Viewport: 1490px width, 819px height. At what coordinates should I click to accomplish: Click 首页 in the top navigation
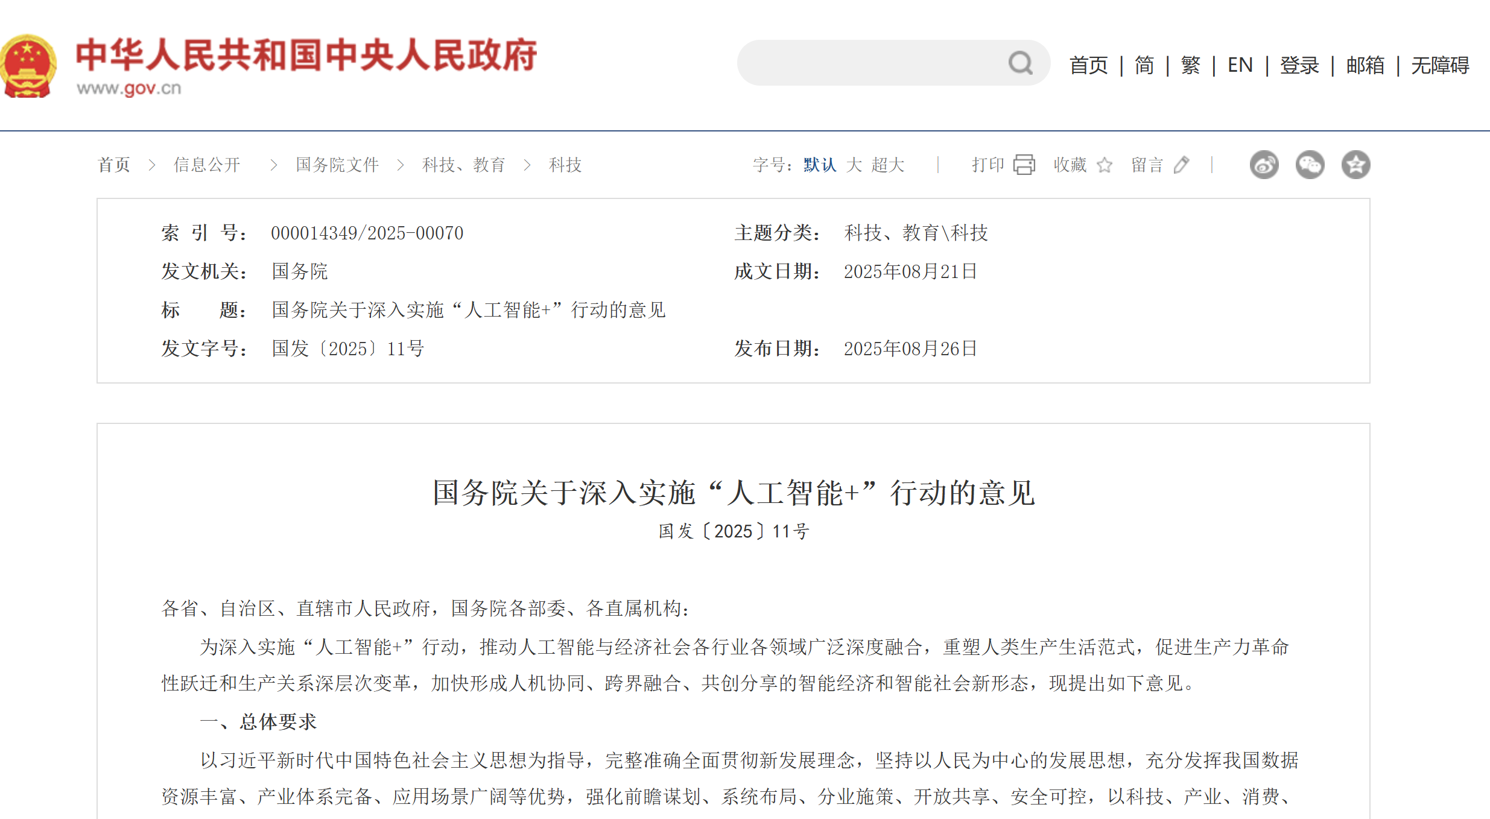[x=1088, y=65]
